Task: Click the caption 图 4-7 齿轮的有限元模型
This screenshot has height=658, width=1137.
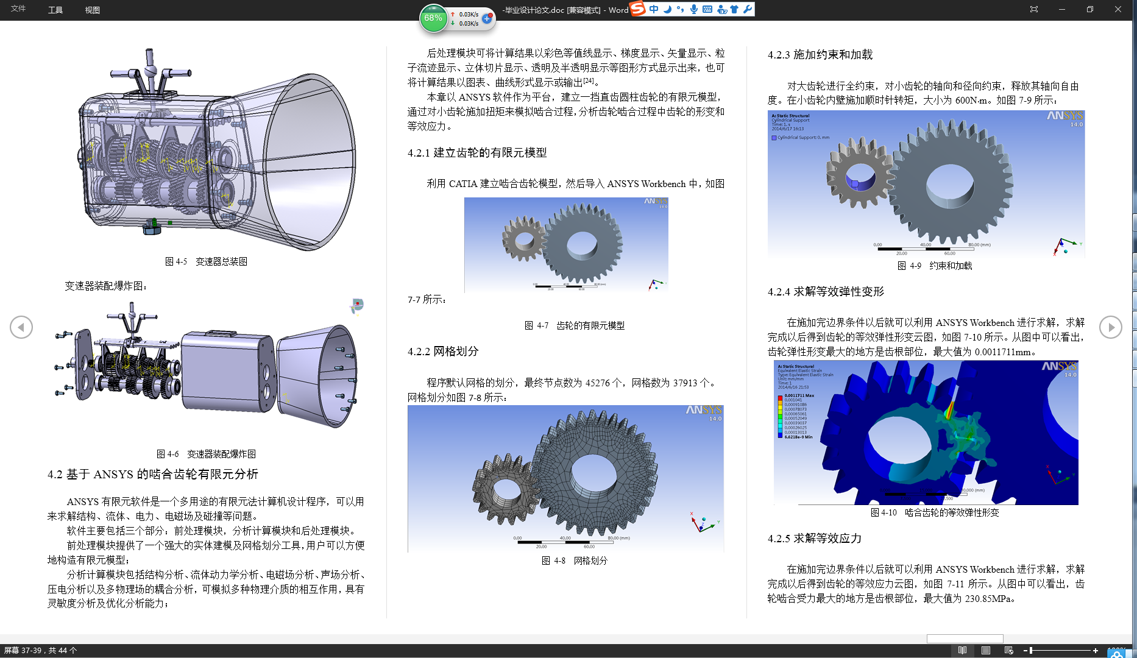Action: (575, 325)
